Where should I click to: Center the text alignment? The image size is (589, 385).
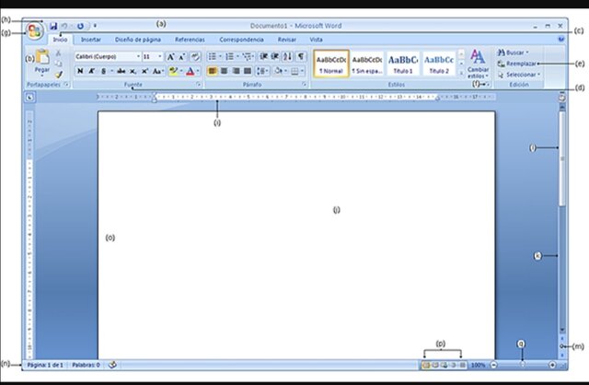225,71
